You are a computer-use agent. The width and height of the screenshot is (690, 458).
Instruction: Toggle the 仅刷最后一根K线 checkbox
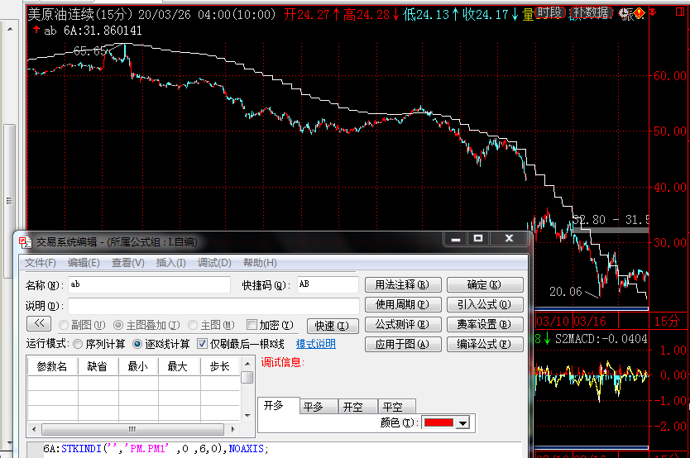(x=203, y=344)
